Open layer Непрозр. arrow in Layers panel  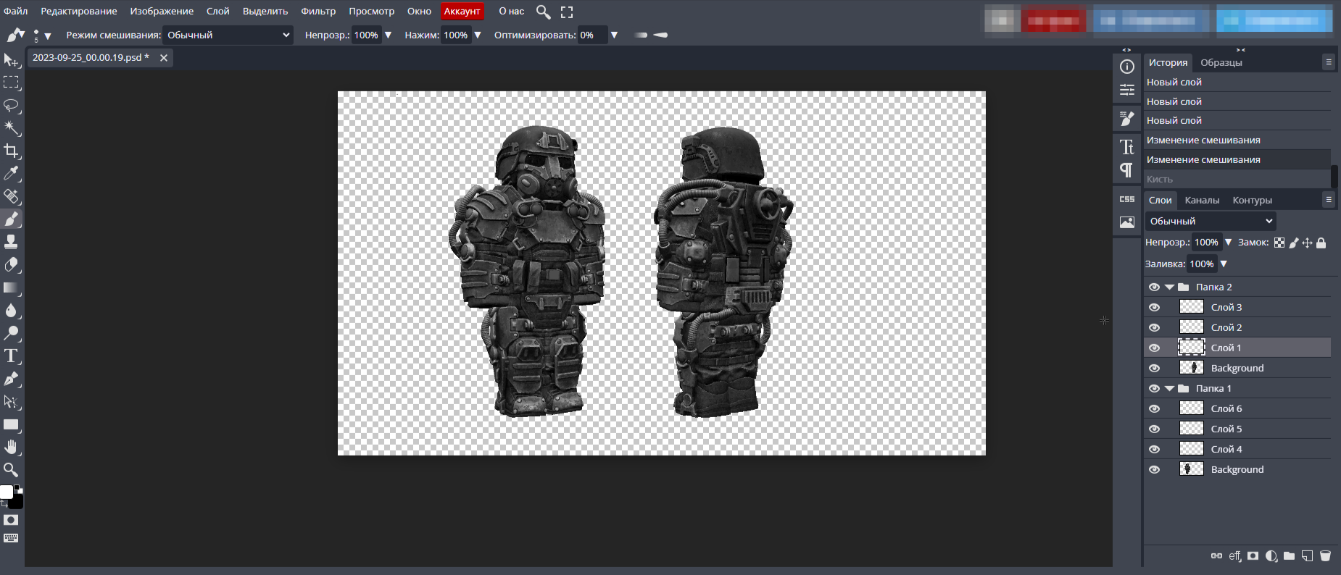tap(1228, 242)
